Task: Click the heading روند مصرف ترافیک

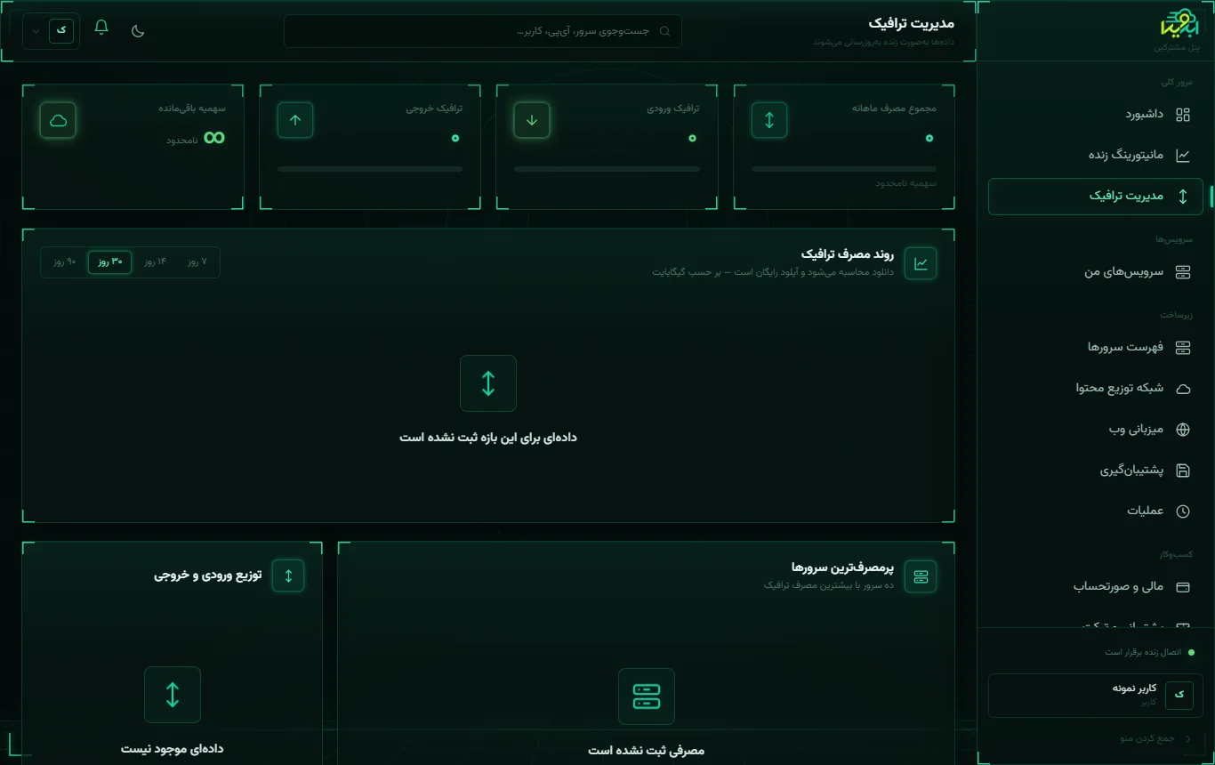Action: [x=848, y=254]
